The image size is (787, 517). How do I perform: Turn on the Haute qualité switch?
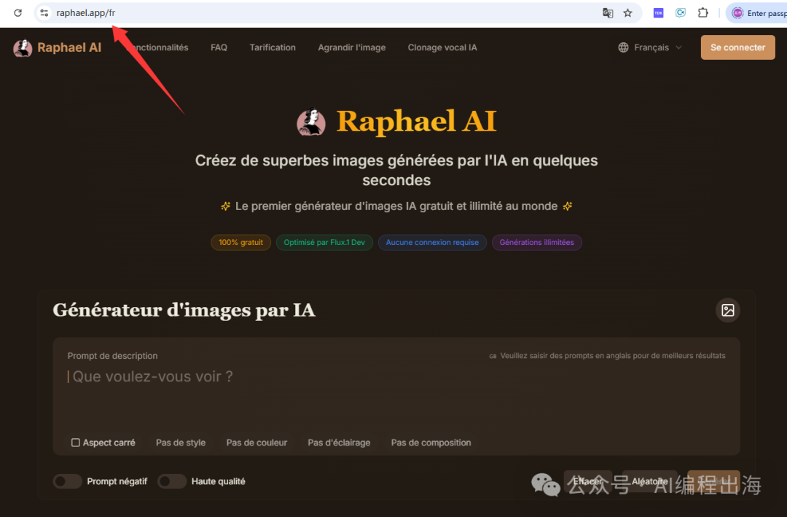[172, 481]
